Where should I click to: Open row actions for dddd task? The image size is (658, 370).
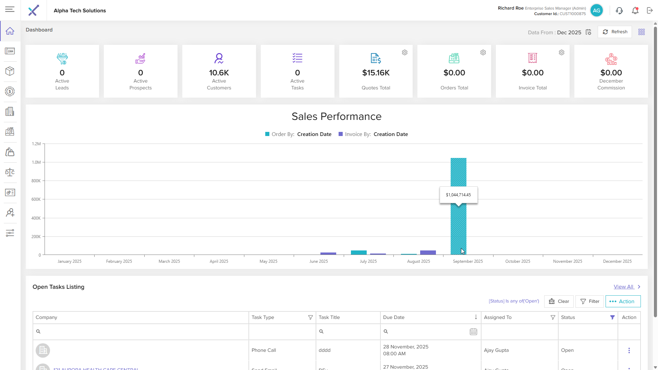click(x=629, y=350)
